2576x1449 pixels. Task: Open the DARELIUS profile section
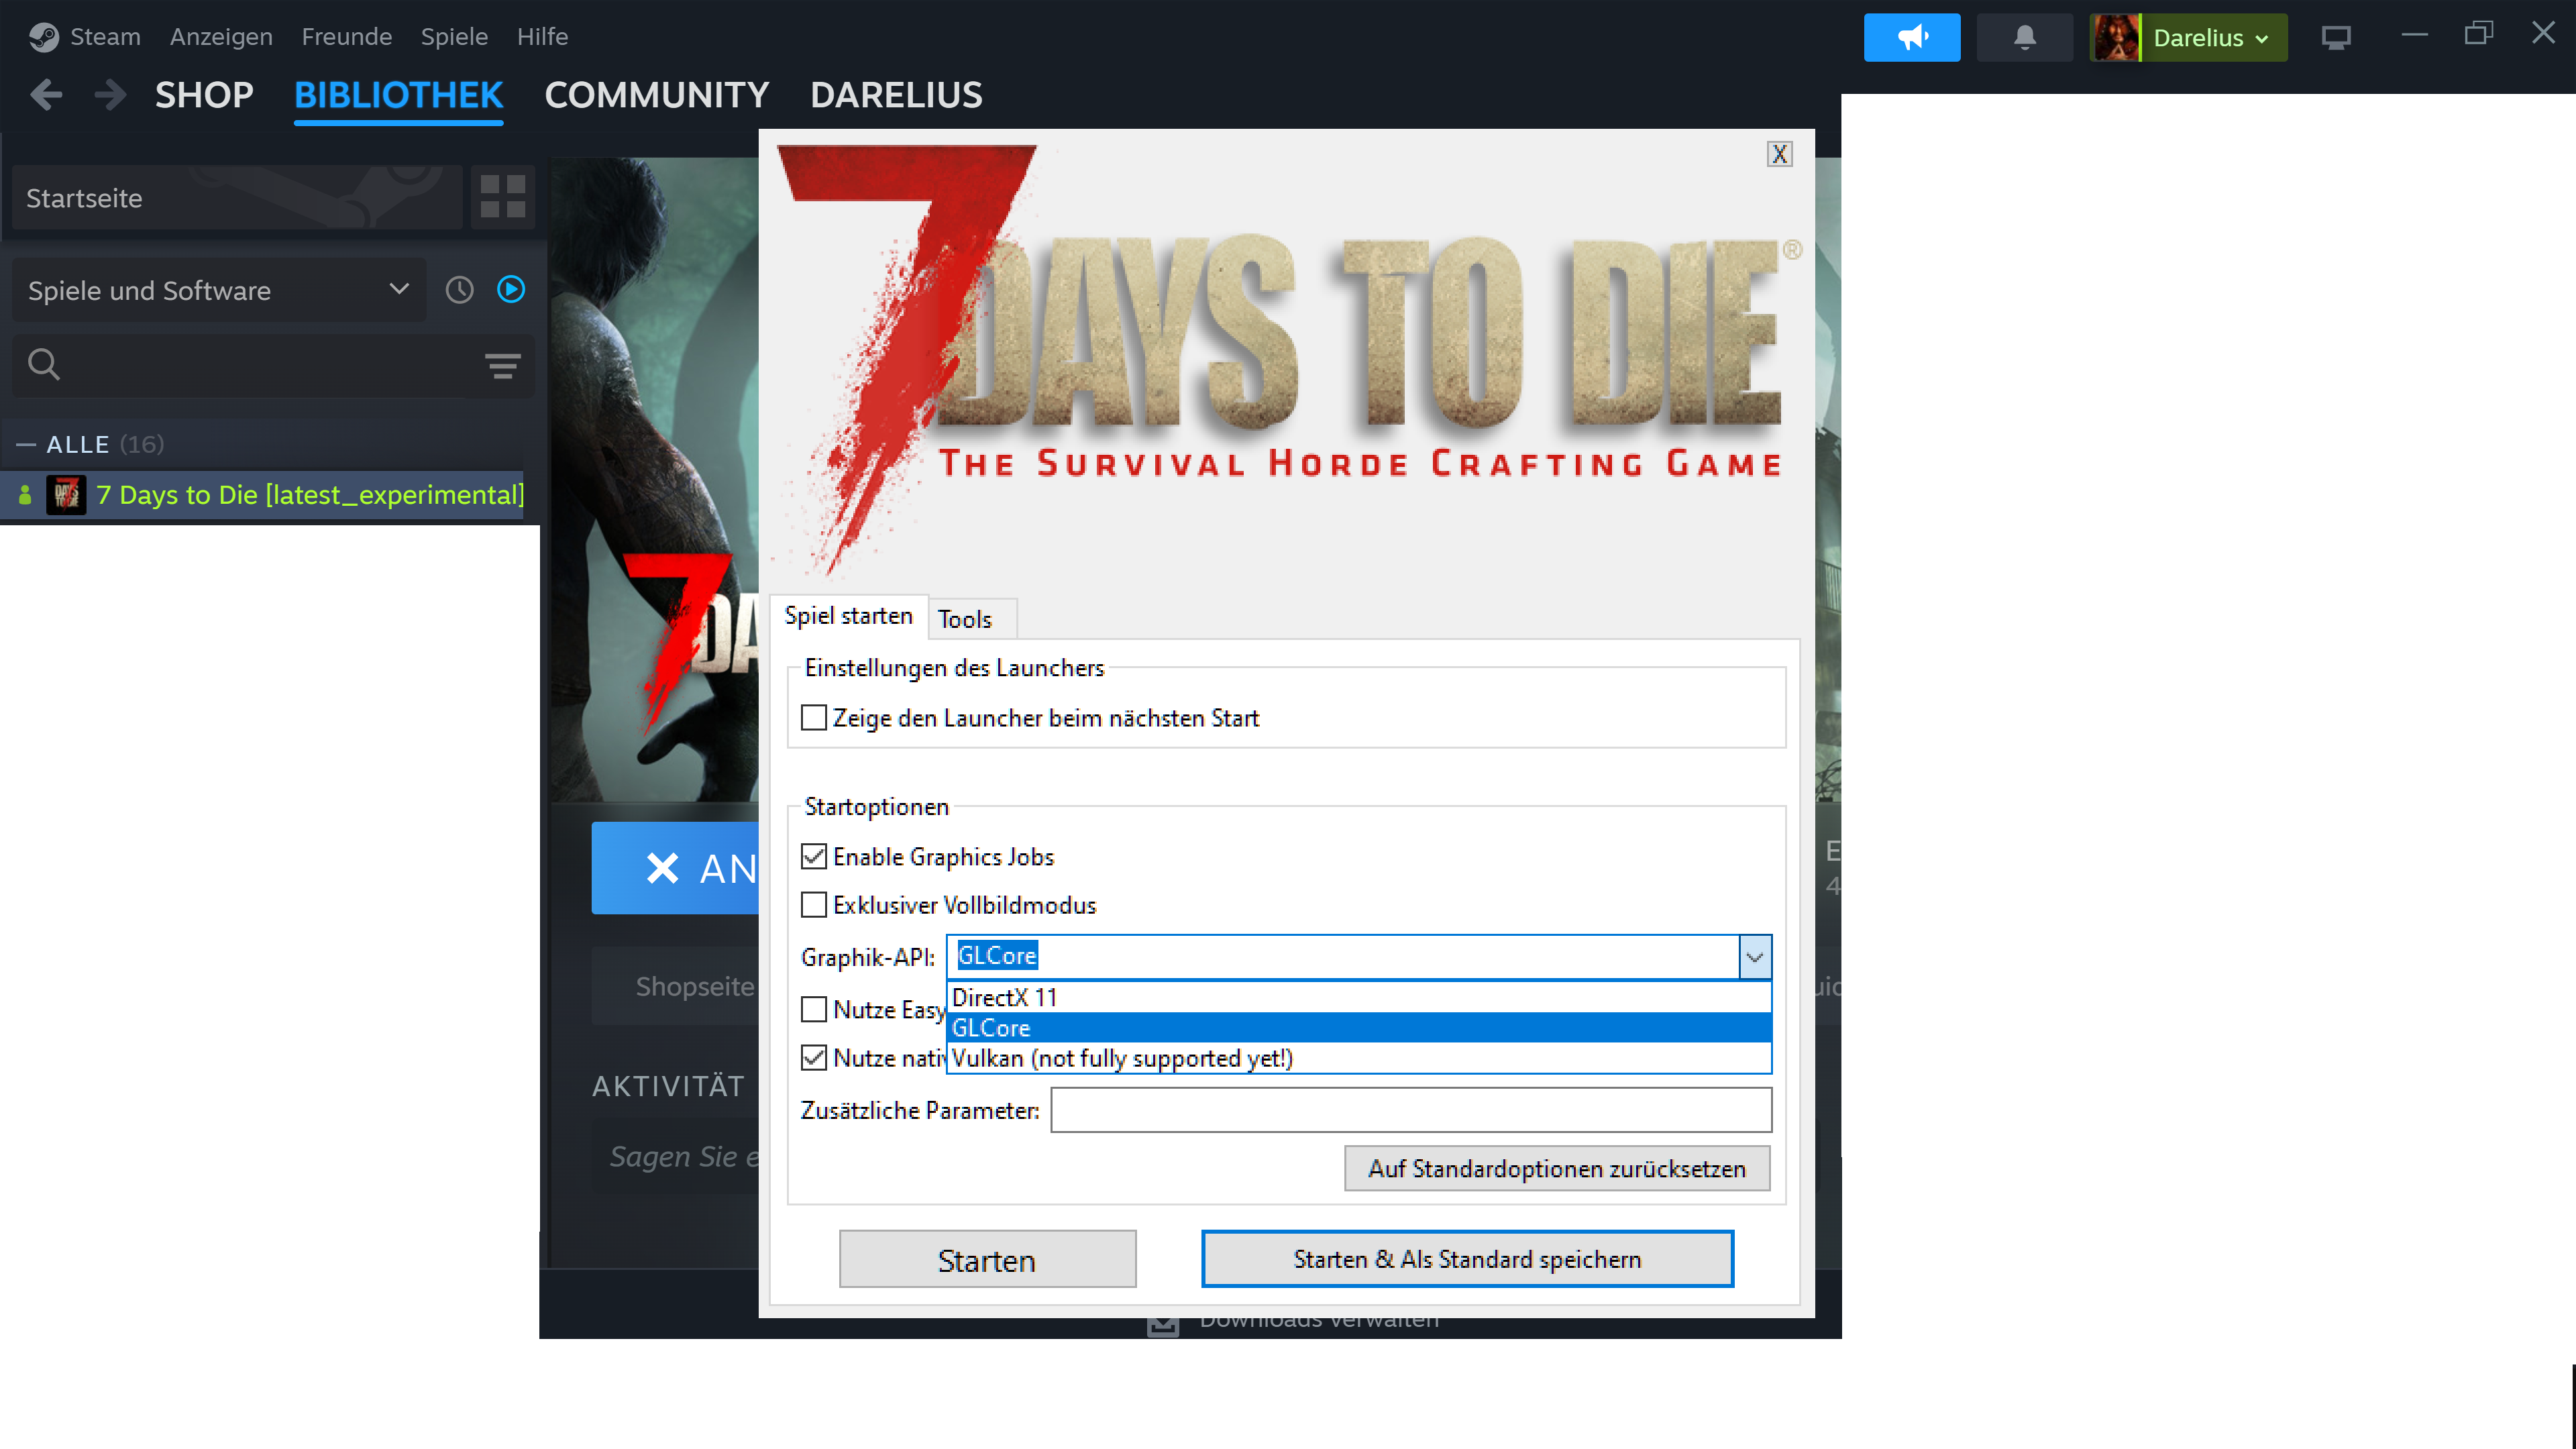[896, 95]
